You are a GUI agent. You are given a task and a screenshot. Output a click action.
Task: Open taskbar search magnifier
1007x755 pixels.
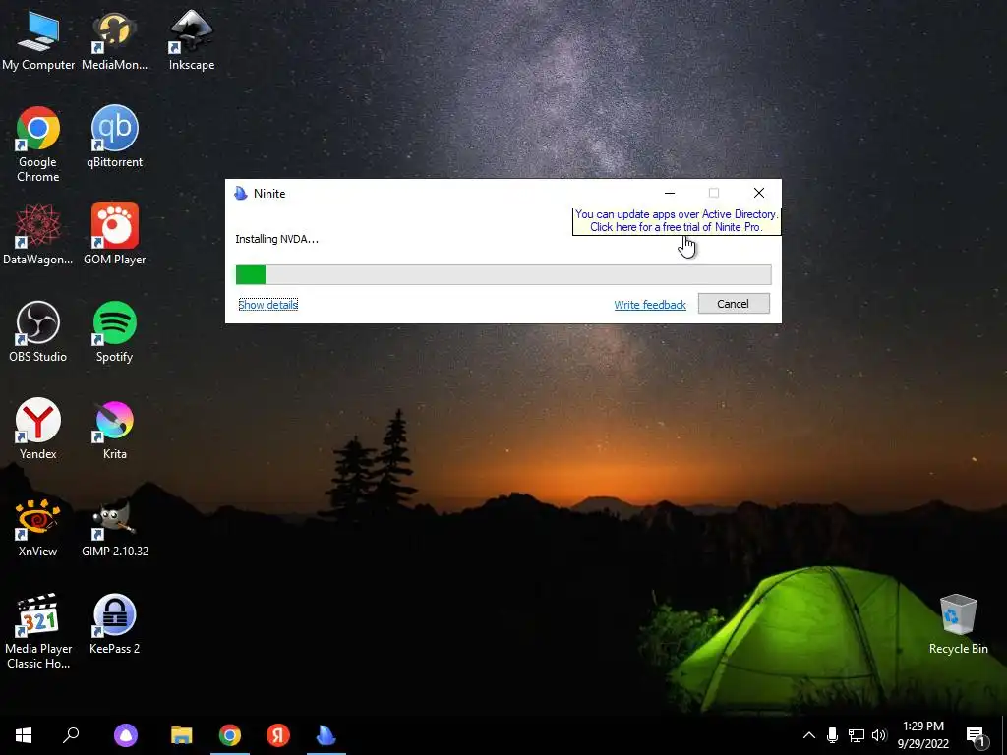(x=71, y=735)
